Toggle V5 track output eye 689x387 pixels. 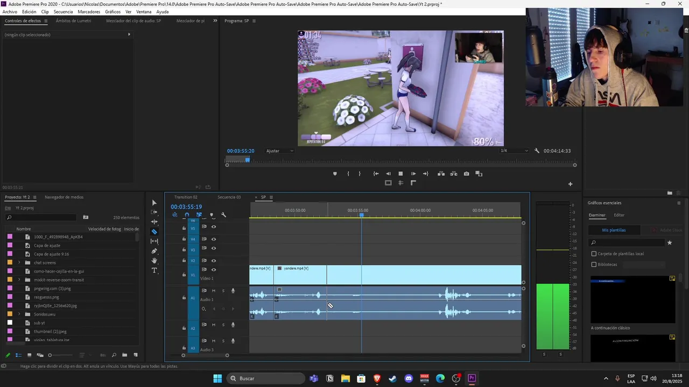[x=214, y=227]
